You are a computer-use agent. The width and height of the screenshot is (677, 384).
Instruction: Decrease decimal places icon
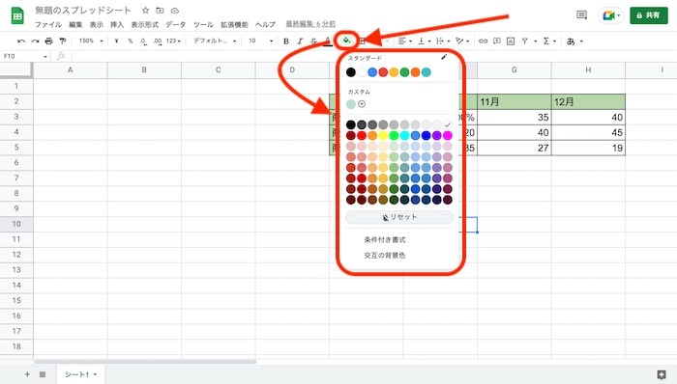[143, 41]
